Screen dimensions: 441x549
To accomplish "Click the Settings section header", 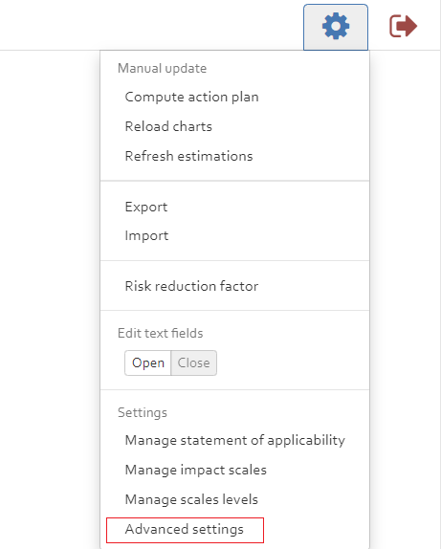I will [143, 412].
